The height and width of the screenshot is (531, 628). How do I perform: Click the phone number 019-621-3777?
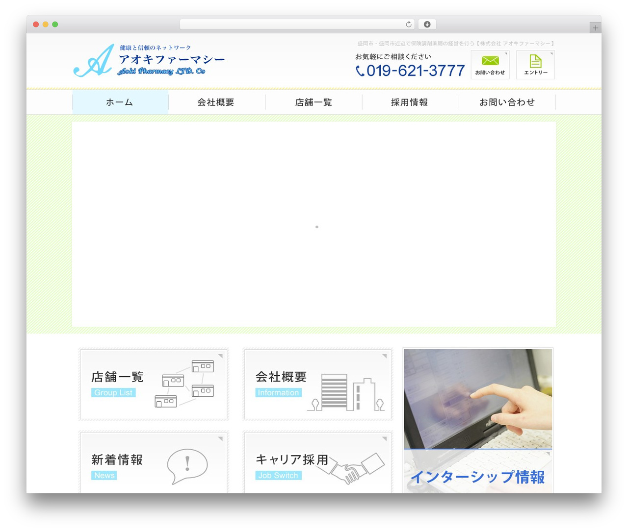coord(416,71)
